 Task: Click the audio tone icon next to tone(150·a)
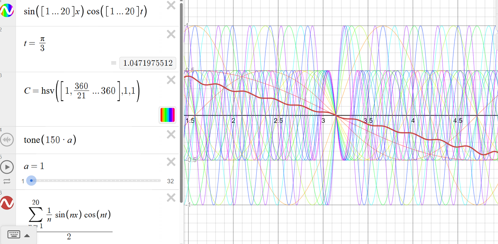pos(7,140)
